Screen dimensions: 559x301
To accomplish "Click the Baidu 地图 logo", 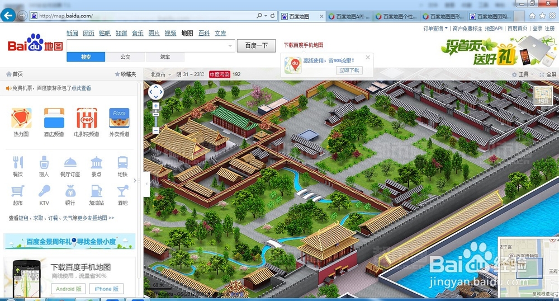I will click(35, 44).
